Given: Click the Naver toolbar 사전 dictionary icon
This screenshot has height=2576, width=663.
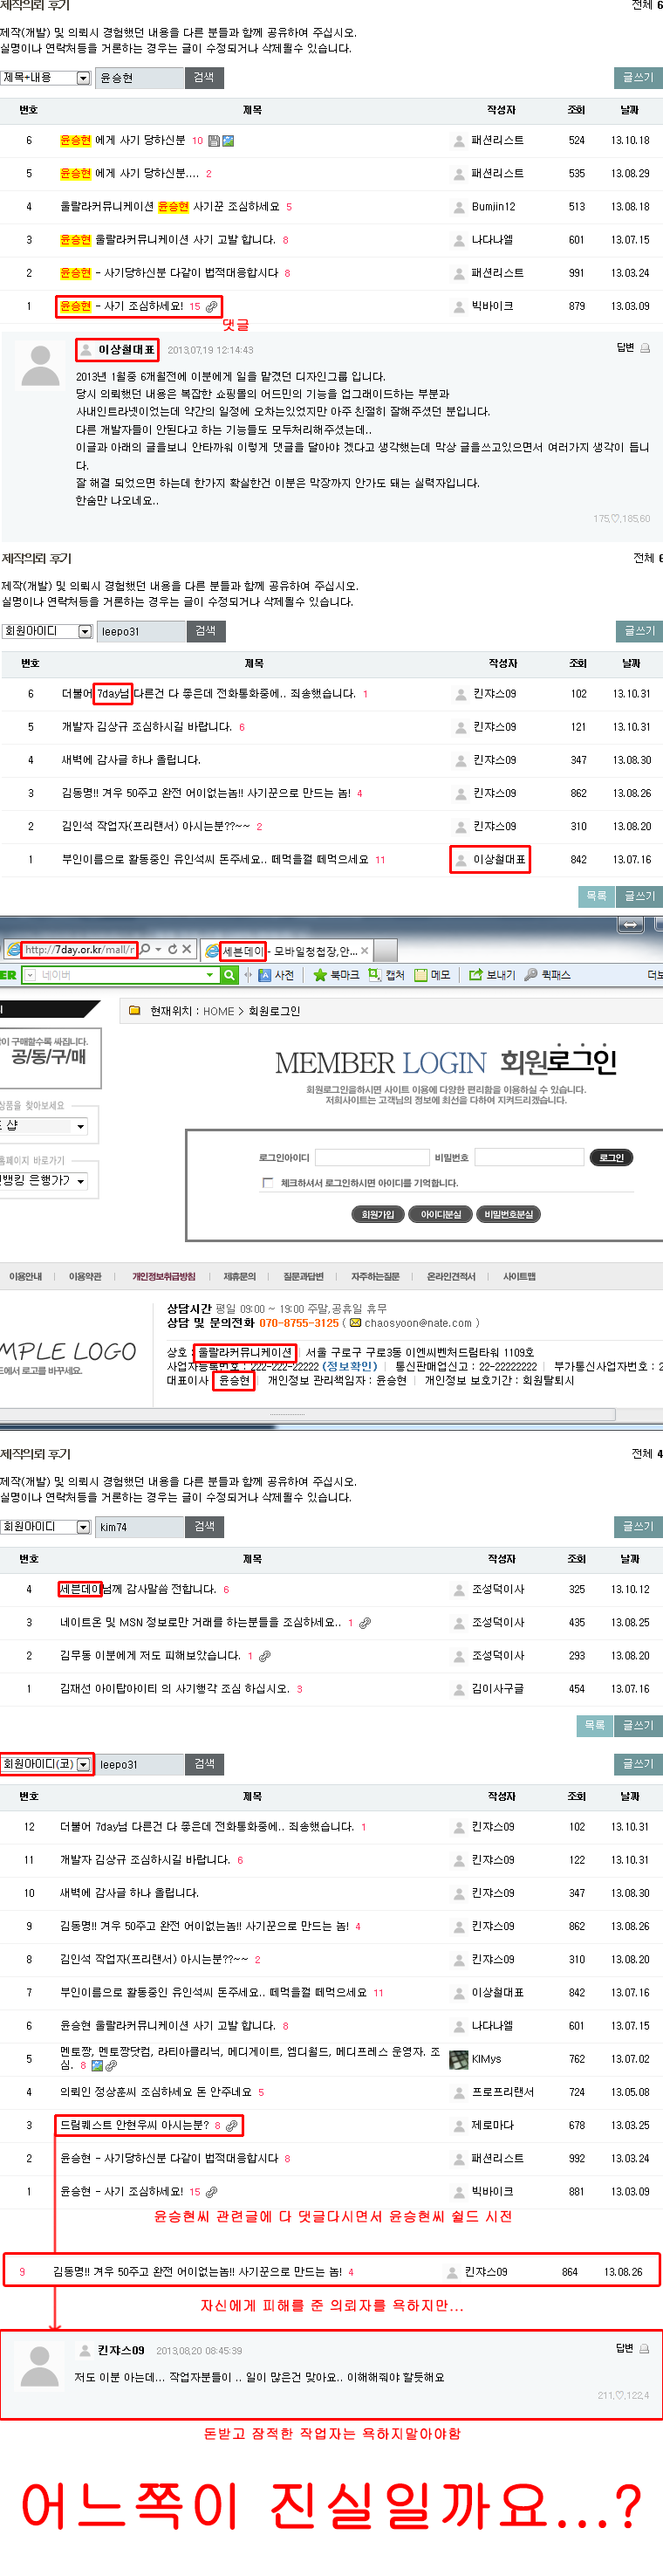Looking at the screenshot, I should [x=264, y=975].
